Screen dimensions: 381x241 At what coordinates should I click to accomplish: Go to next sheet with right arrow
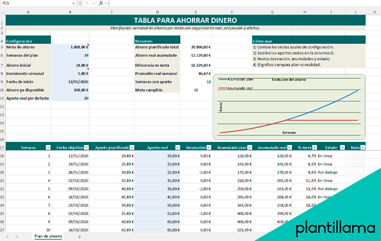[17, 237]
